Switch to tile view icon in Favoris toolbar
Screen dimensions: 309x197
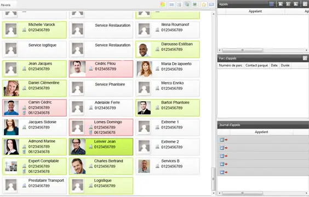click(172, 4)
